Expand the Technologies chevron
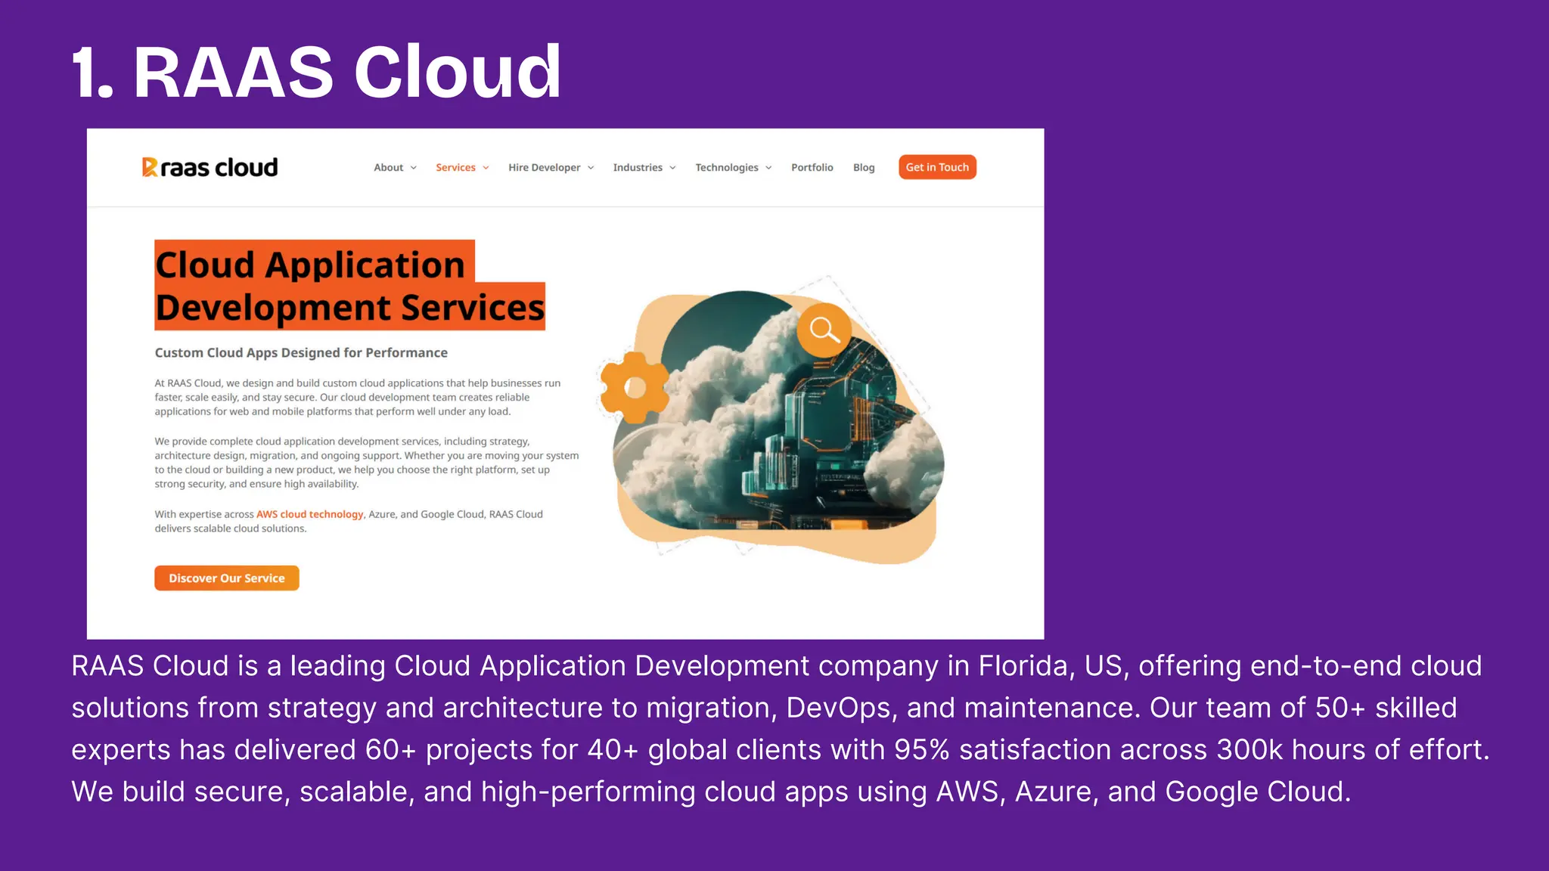The width and height of the screenshot is (1549, 871). coord(768,168)
